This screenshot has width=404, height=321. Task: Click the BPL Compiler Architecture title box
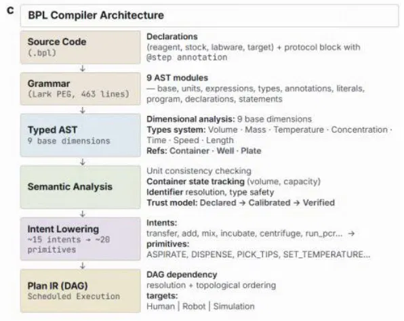pos(209,16)
